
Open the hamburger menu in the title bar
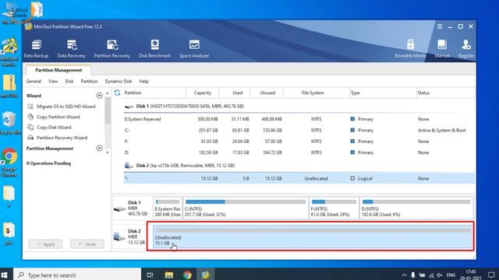[x=440, y=26]
